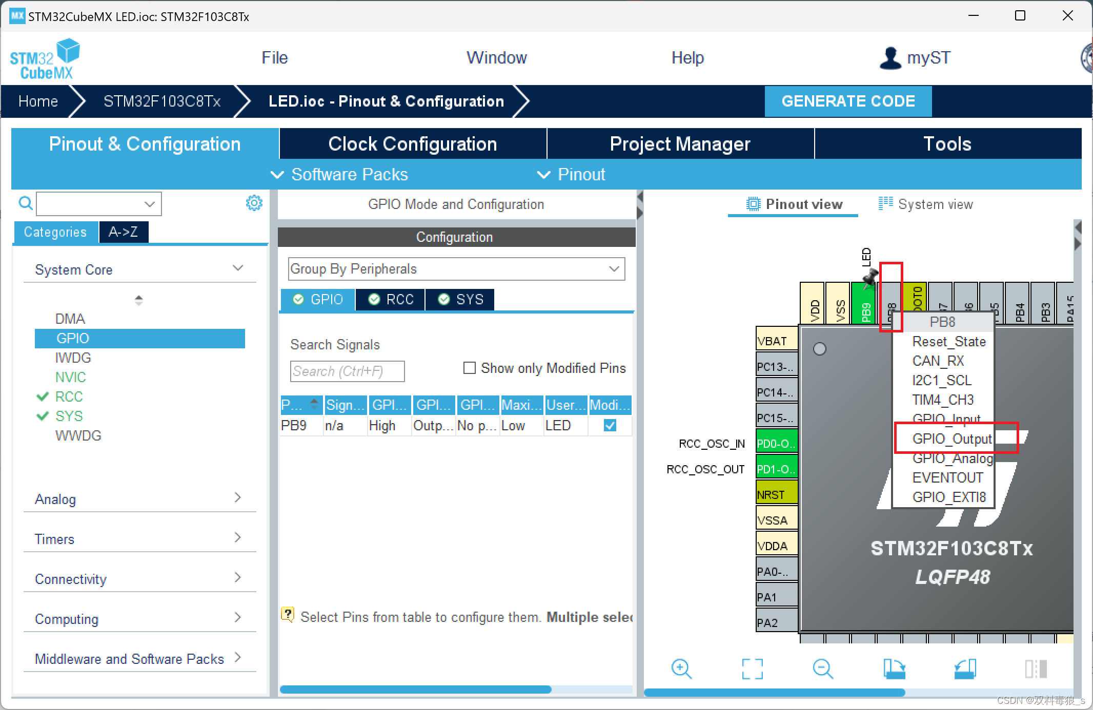Select DMA in System Core list
Viewport: 1093px width, 710px height.
(70, 319)
